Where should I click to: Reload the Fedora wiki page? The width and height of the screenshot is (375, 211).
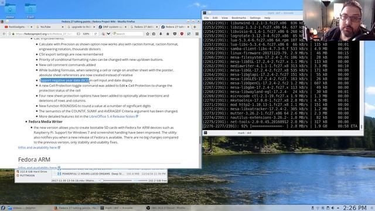(96, 34)
